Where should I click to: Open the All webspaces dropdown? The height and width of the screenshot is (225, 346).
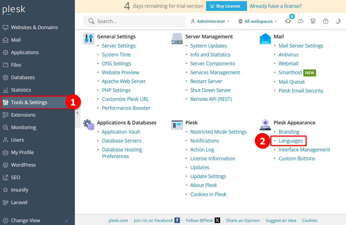(x=258, y=21)
